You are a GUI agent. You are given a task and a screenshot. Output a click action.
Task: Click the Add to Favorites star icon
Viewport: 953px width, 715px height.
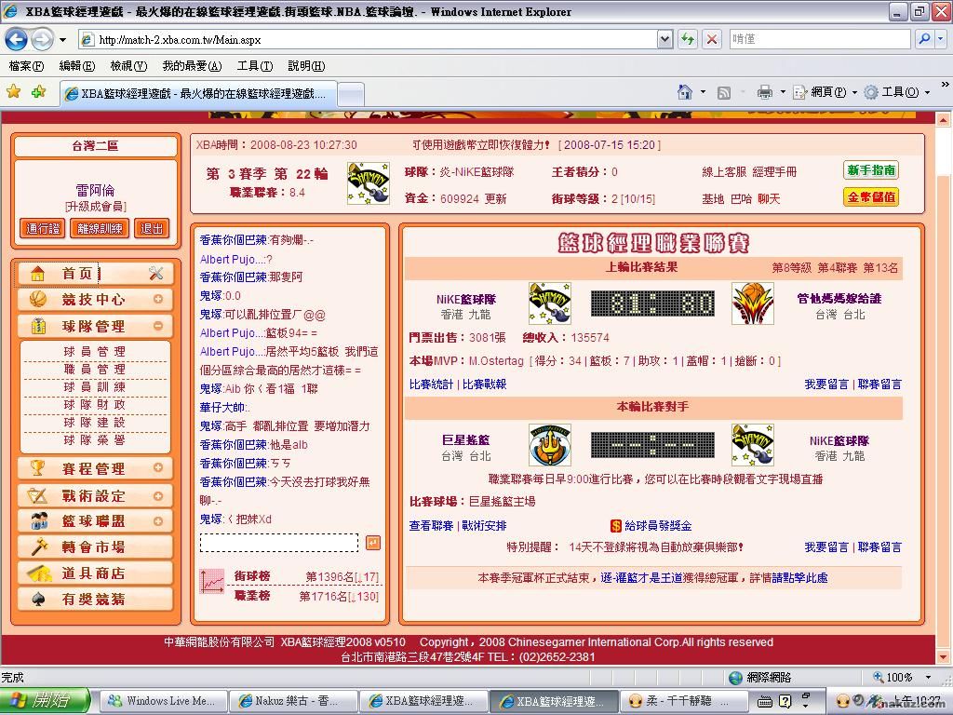click(38, 92)
